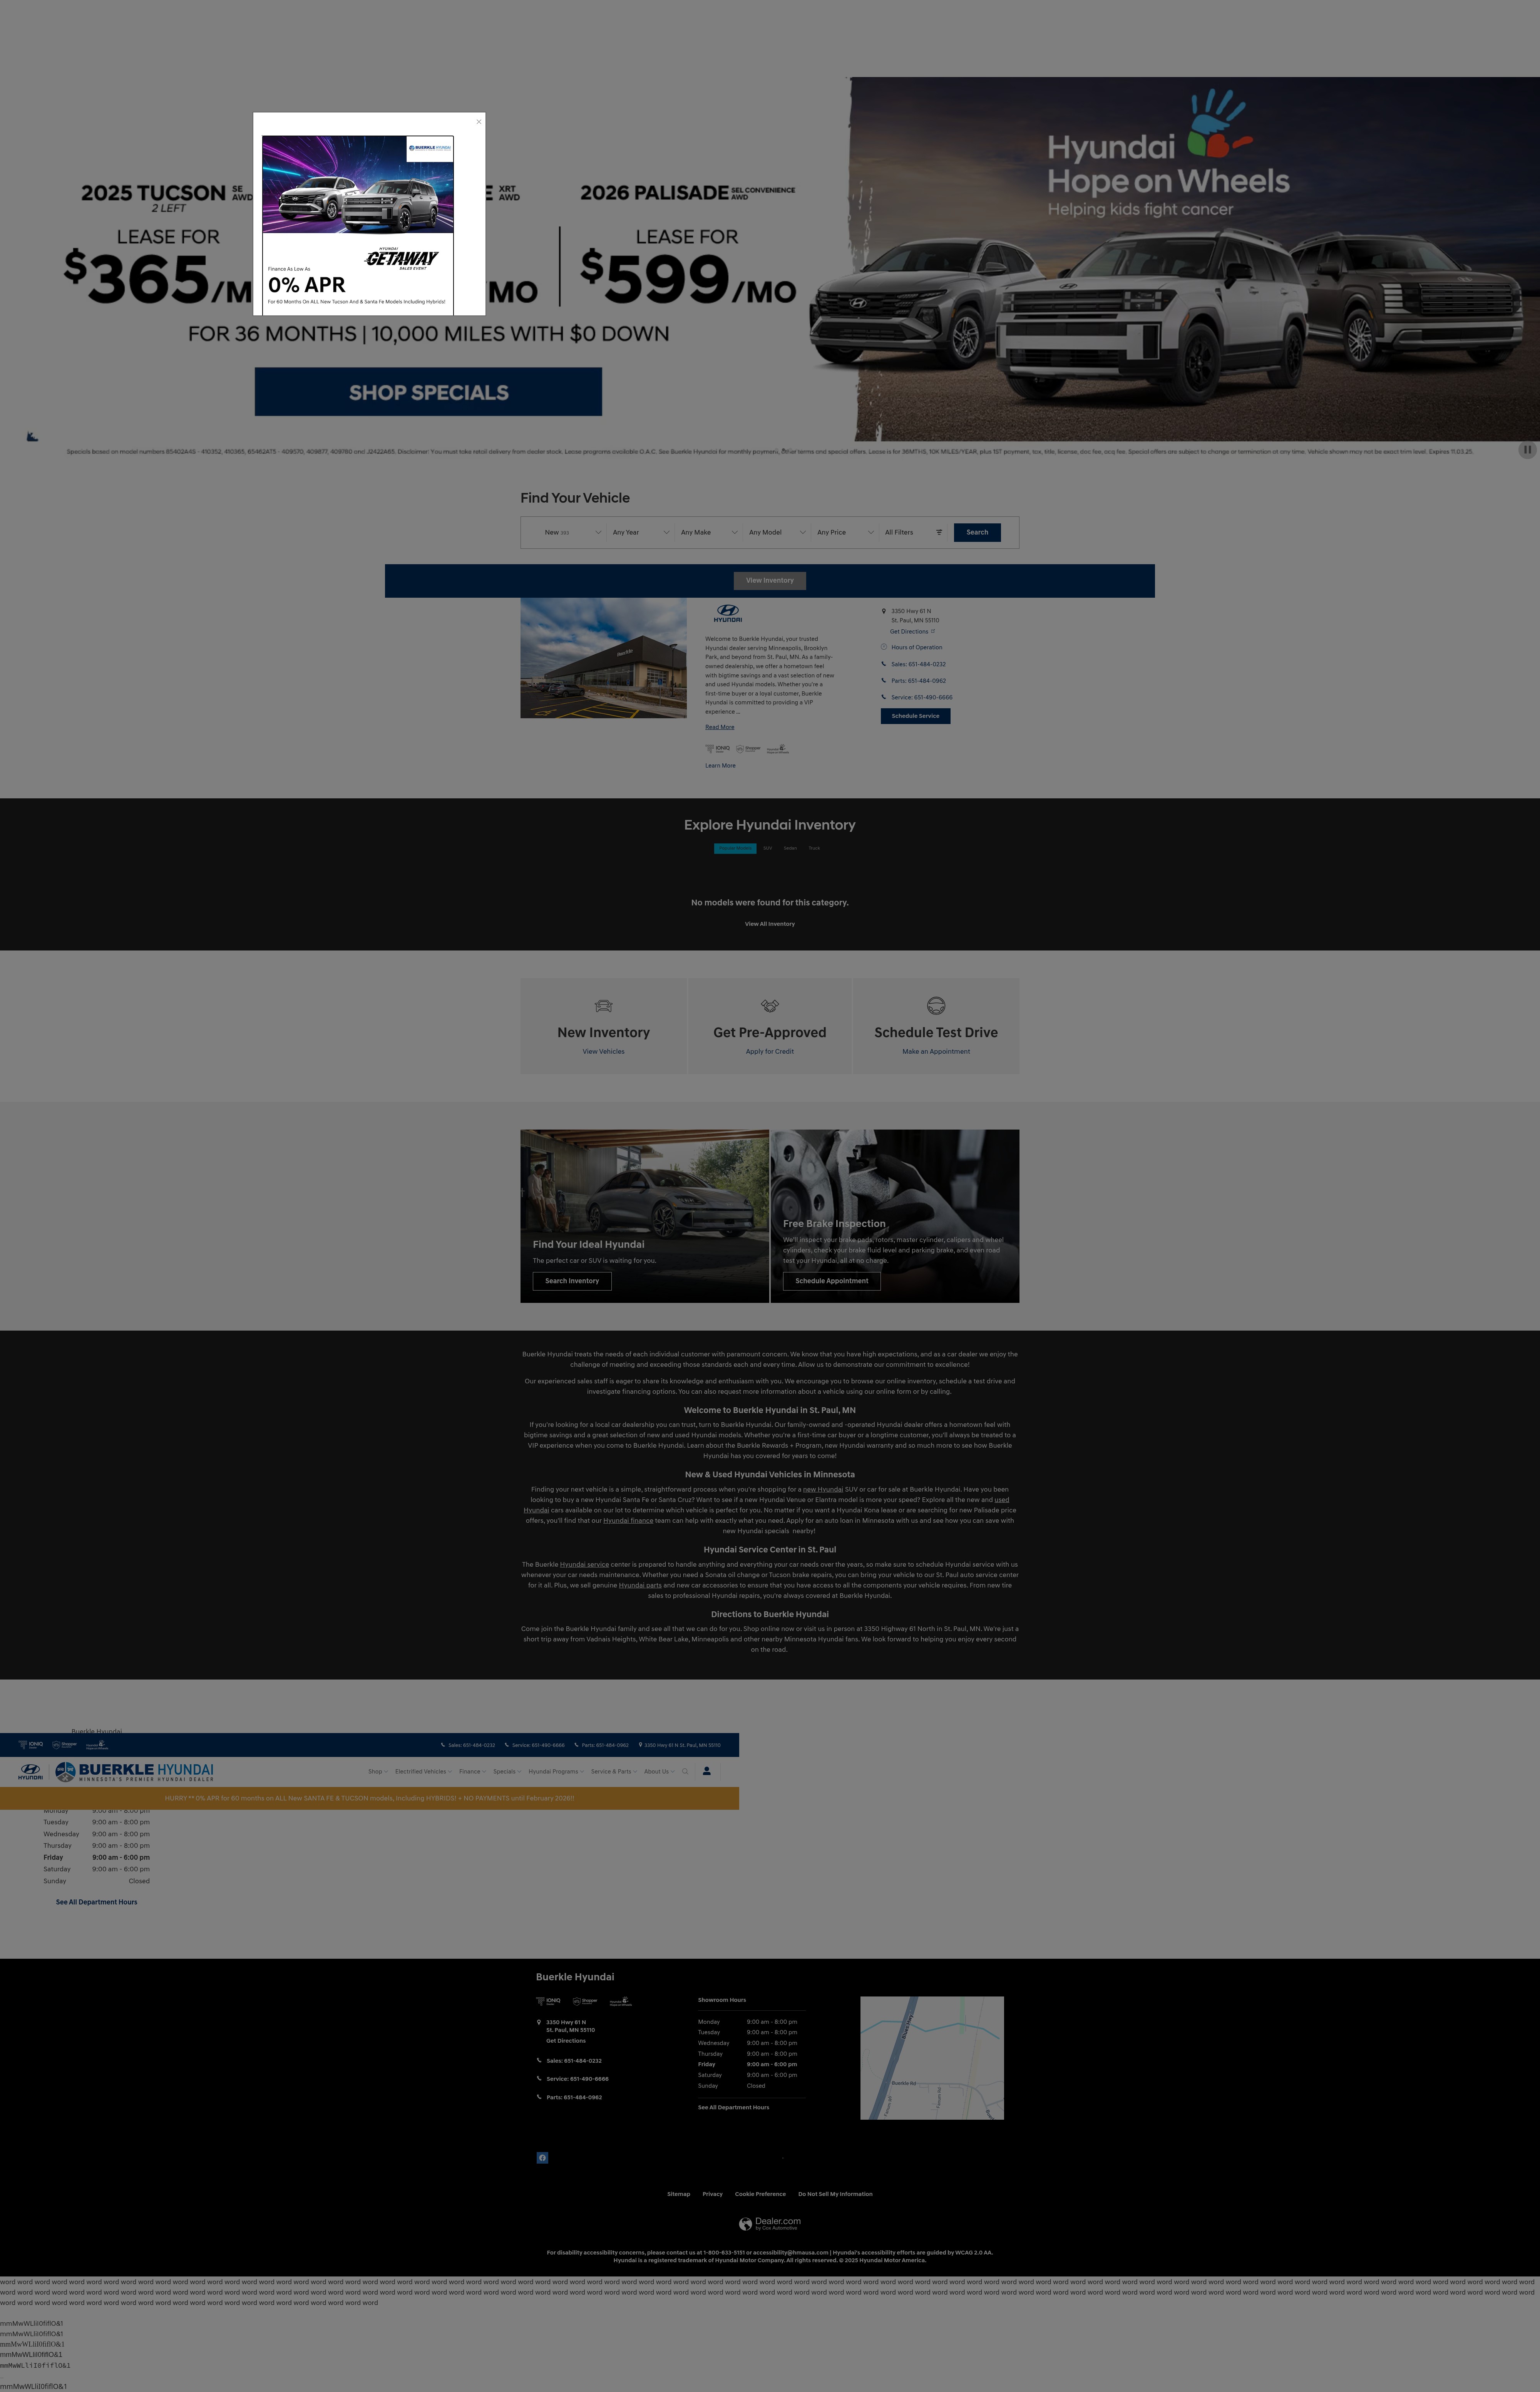
Task: Click handshake icon above Get Pre-Approved
Action: click(770, 1006)
